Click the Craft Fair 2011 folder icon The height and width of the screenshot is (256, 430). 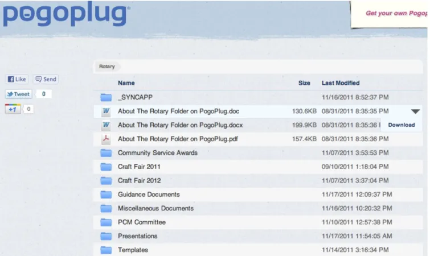click(x=106, y=167)
